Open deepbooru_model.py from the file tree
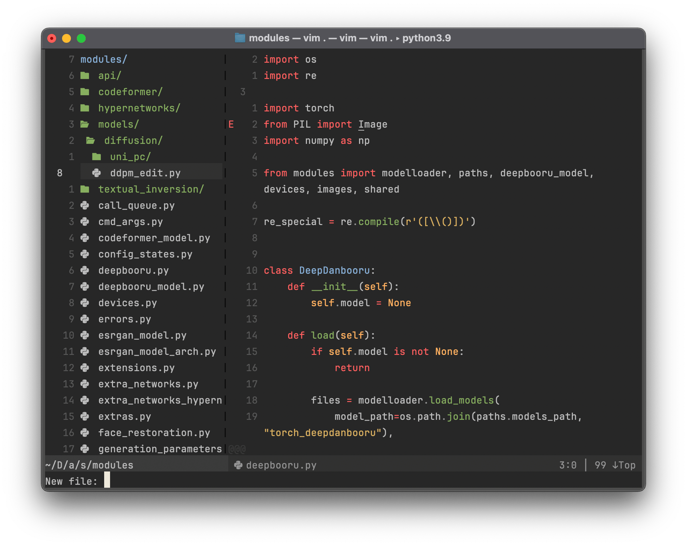This screenshot has height=546, width=687. pyautogui.click(x=151, y=287)
